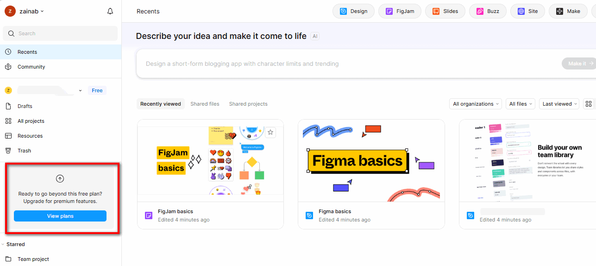Click the Drafts file icon
The height and width of the screenshot is (266, 596).
[8, 106]
